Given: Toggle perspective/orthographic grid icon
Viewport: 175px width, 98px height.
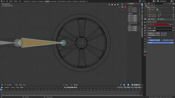Looking at the screenshot, I should point(109,5).
